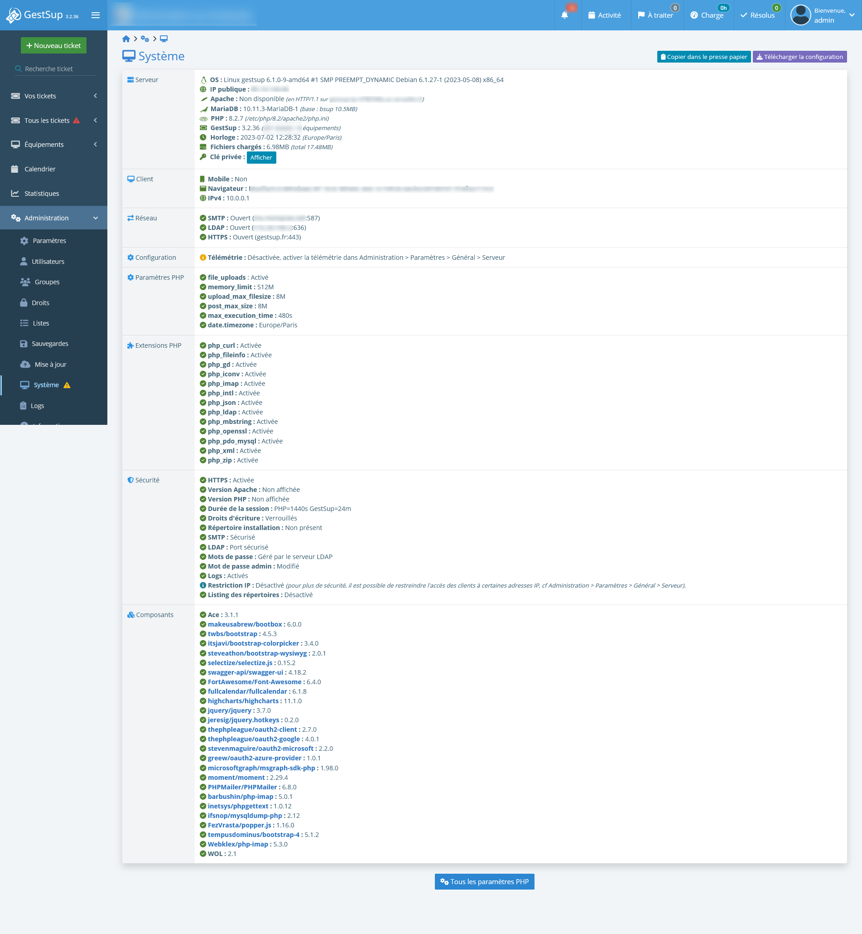This screenshot has width=862, height=934.
Task: Open the microsoftgraph/msgraph-sdk-php link
Action: coord(262,768)
